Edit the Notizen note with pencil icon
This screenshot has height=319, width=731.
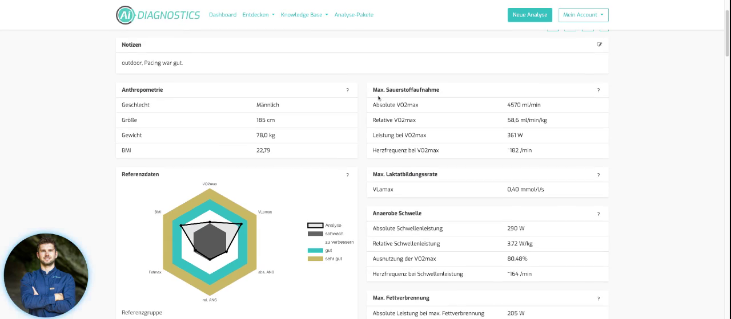click(x=600, y=44)
